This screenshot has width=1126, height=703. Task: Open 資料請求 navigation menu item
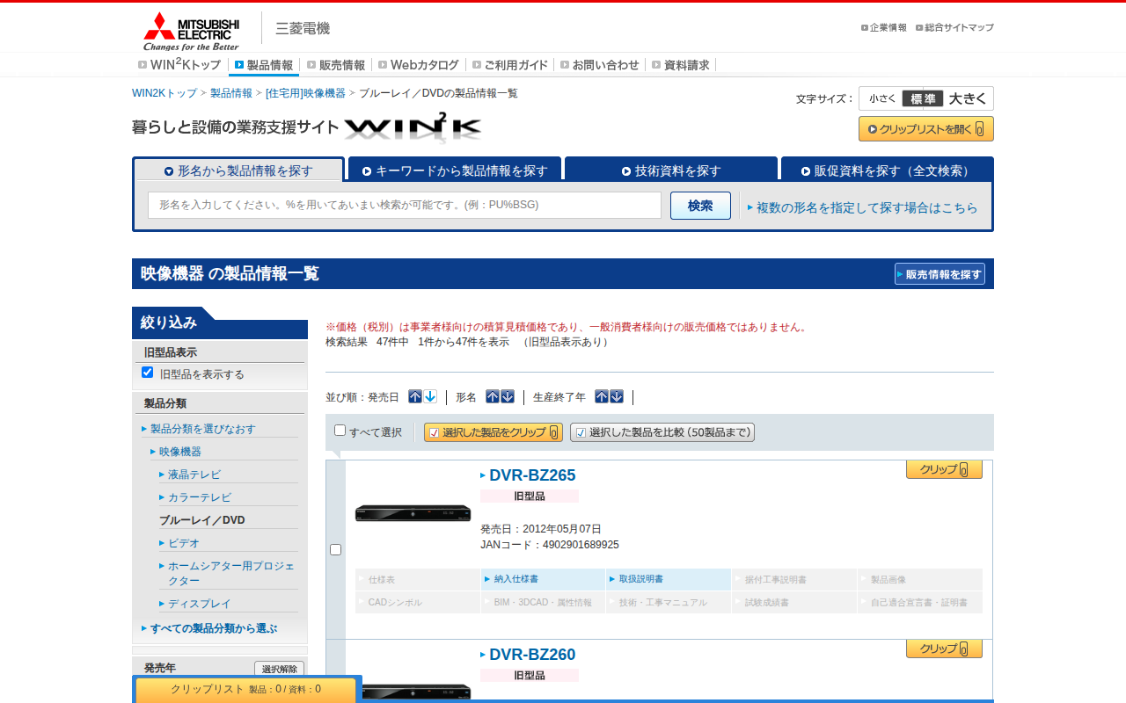tap(681, 64)
